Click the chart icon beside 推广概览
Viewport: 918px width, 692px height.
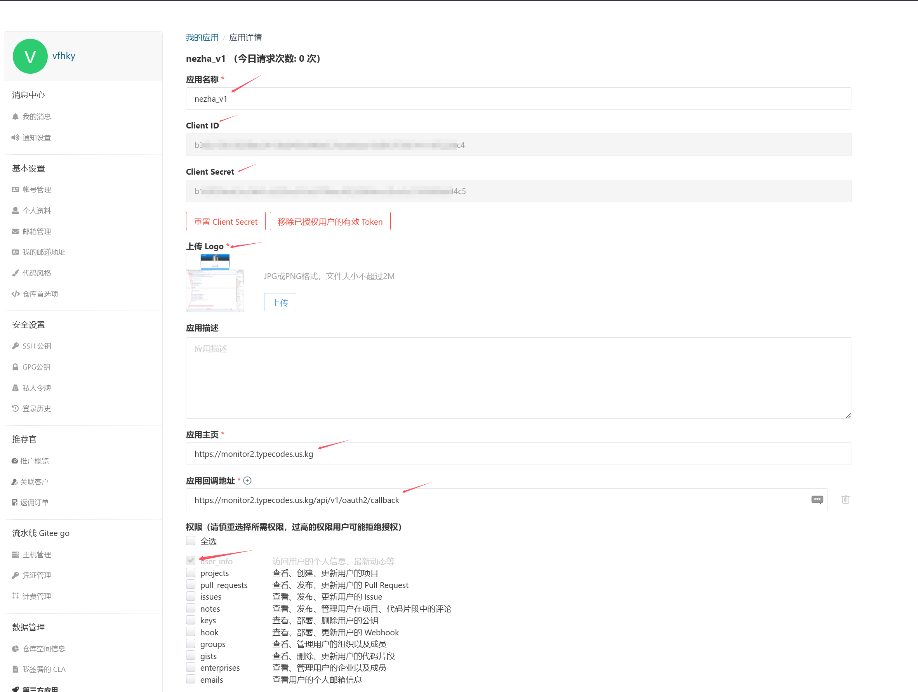click(x=14, y=461)
